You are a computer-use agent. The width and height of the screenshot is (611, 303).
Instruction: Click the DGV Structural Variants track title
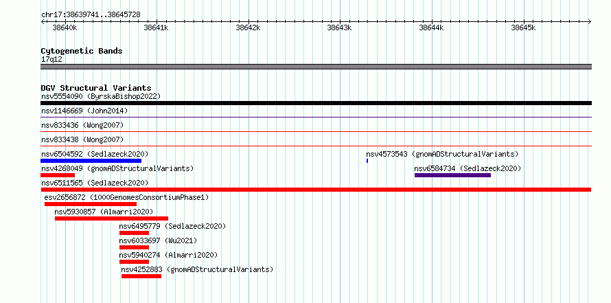[x=96, y=88]
